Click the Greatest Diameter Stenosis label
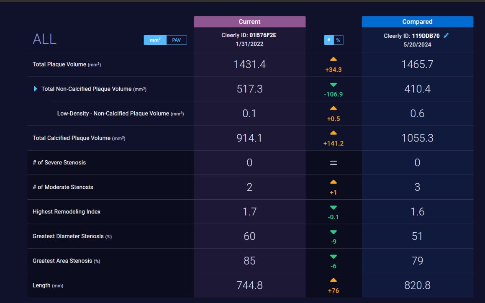485x303 pixels. 72,236
